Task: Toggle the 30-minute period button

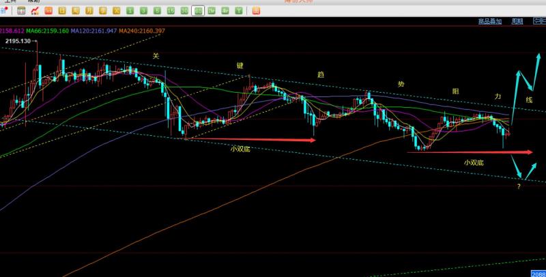Action: pos(184,11)
